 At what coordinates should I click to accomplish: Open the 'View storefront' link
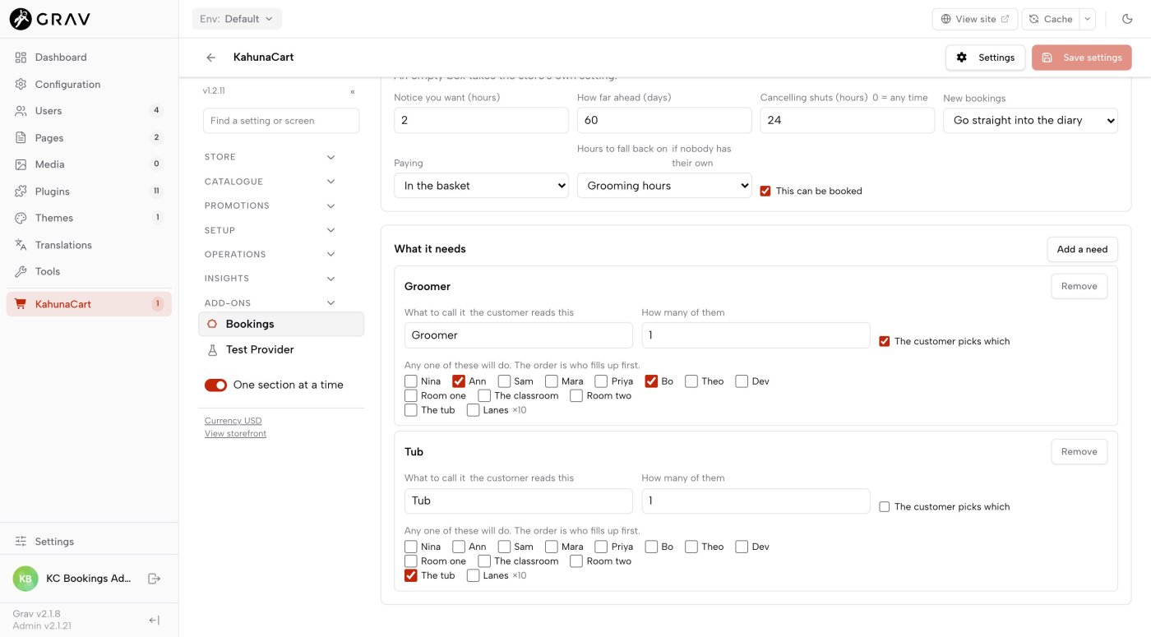(235, 433)
